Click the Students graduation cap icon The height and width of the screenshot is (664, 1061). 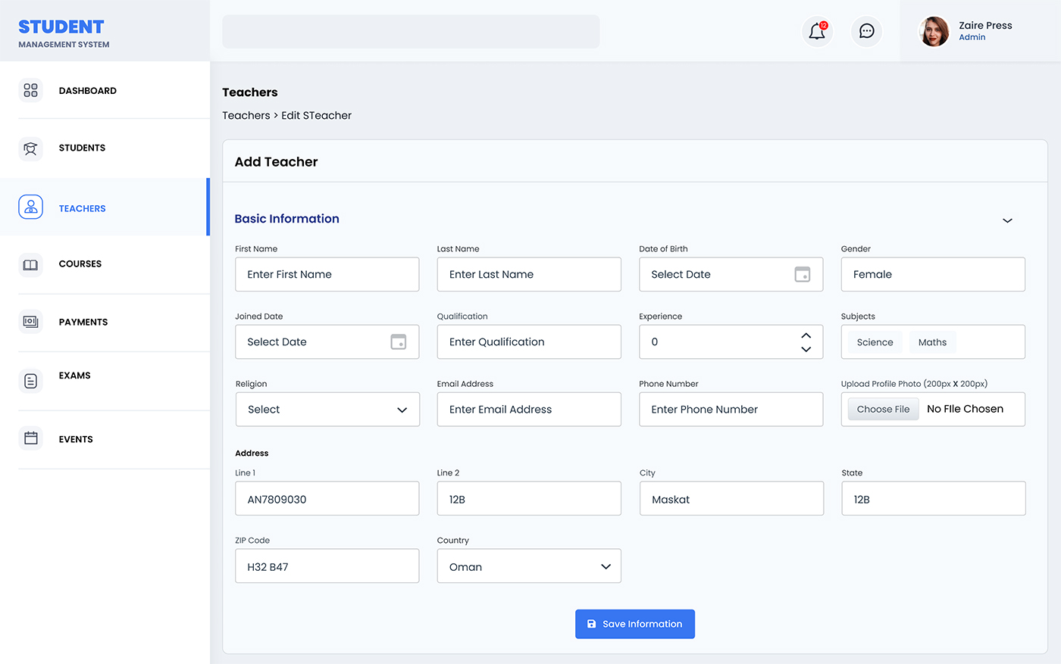pyautogui.click(x=30, y=148)
